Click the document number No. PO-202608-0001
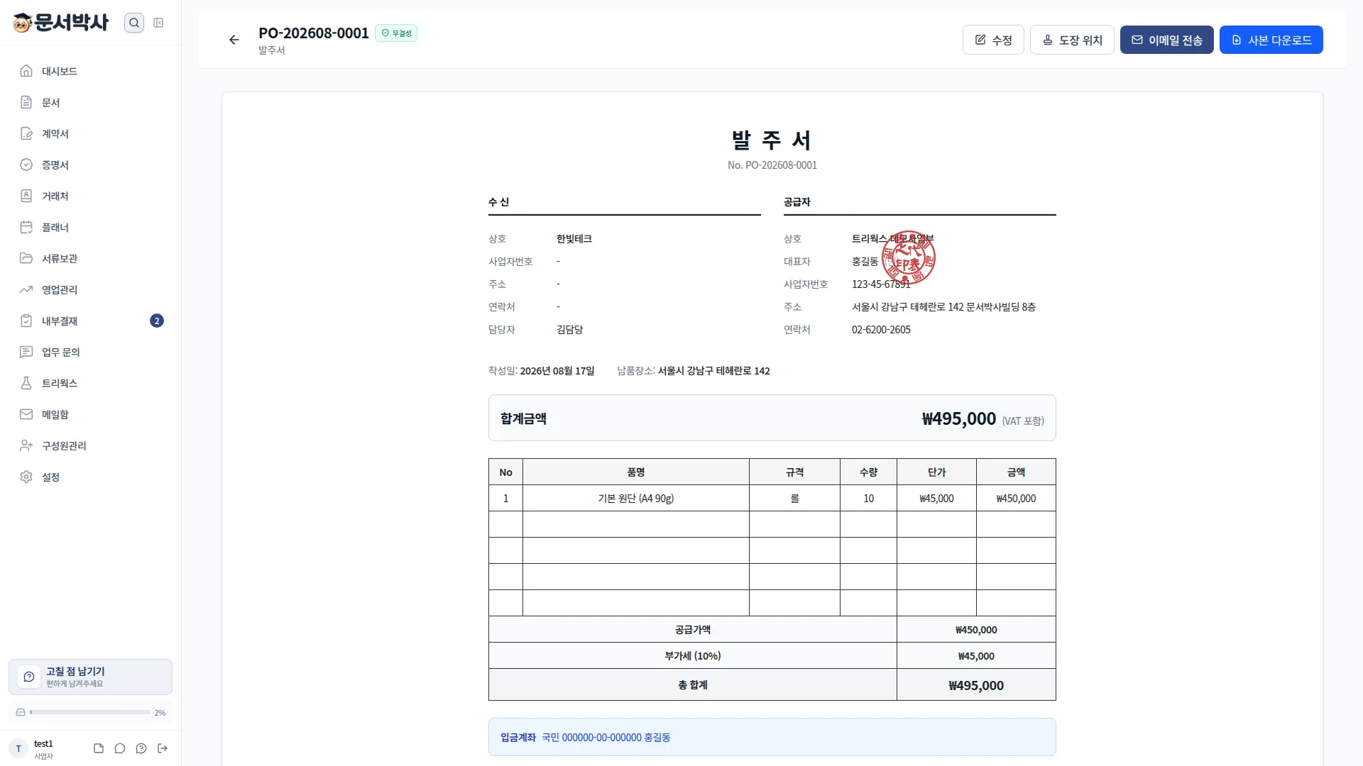Image resolution: width=1363 pixels, height=766 pixels. coord(772,165)
